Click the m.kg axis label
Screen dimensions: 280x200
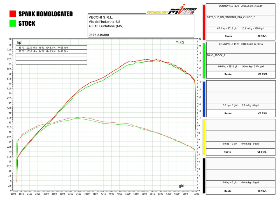pos(179,42)
